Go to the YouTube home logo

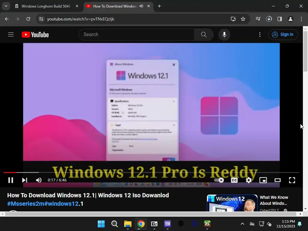click(x=35, y=35)
